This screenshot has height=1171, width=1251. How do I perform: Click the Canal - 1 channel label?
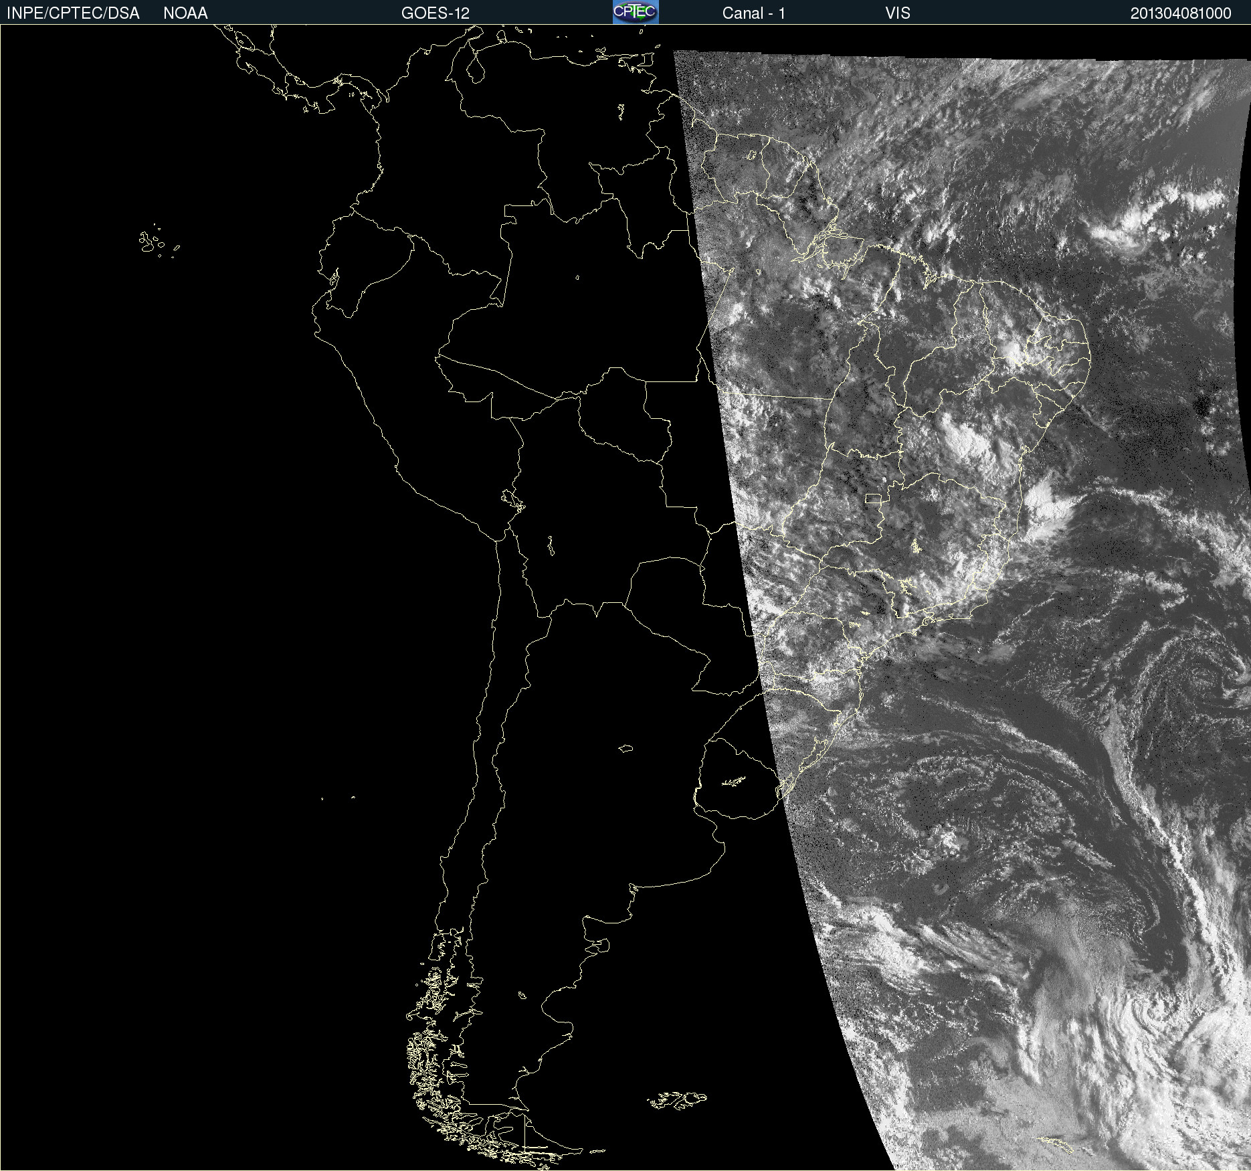(x=753, y=13)
